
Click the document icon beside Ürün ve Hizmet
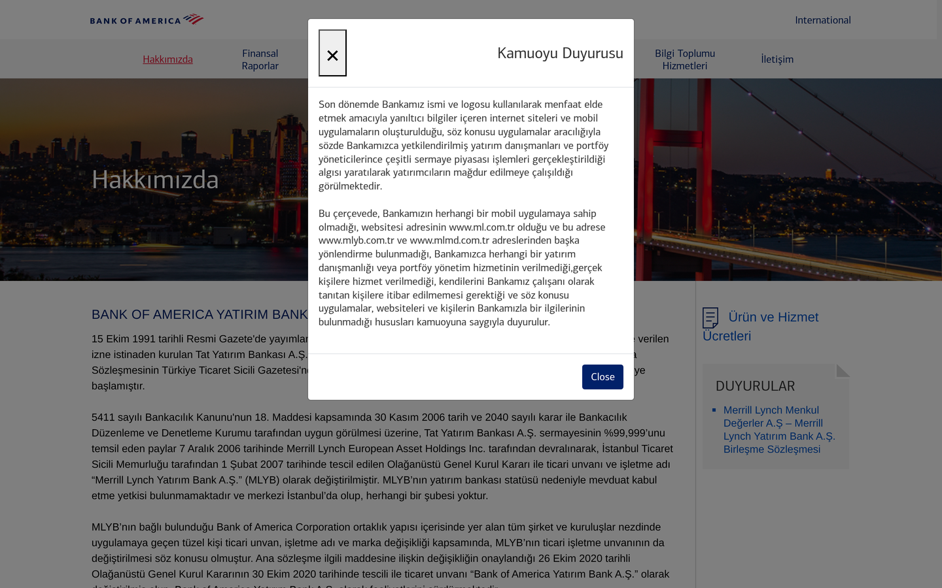pos(710,318)
